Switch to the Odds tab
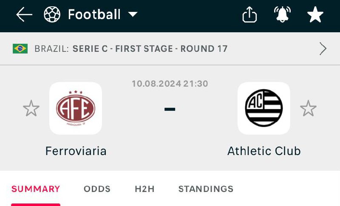 pyautogui.click(x=97, y=189)
